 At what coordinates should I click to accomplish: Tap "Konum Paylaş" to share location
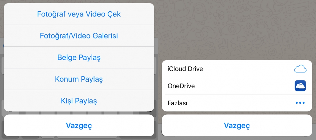tap(79, 79)
